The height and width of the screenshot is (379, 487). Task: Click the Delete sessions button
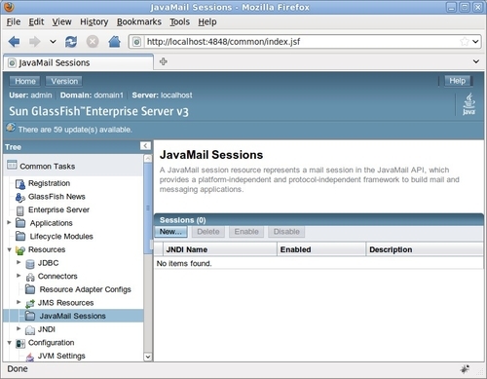click(208, 232)
